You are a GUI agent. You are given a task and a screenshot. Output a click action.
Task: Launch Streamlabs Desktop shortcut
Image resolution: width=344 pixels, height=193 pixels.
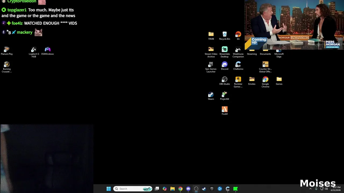click(224, 52)
